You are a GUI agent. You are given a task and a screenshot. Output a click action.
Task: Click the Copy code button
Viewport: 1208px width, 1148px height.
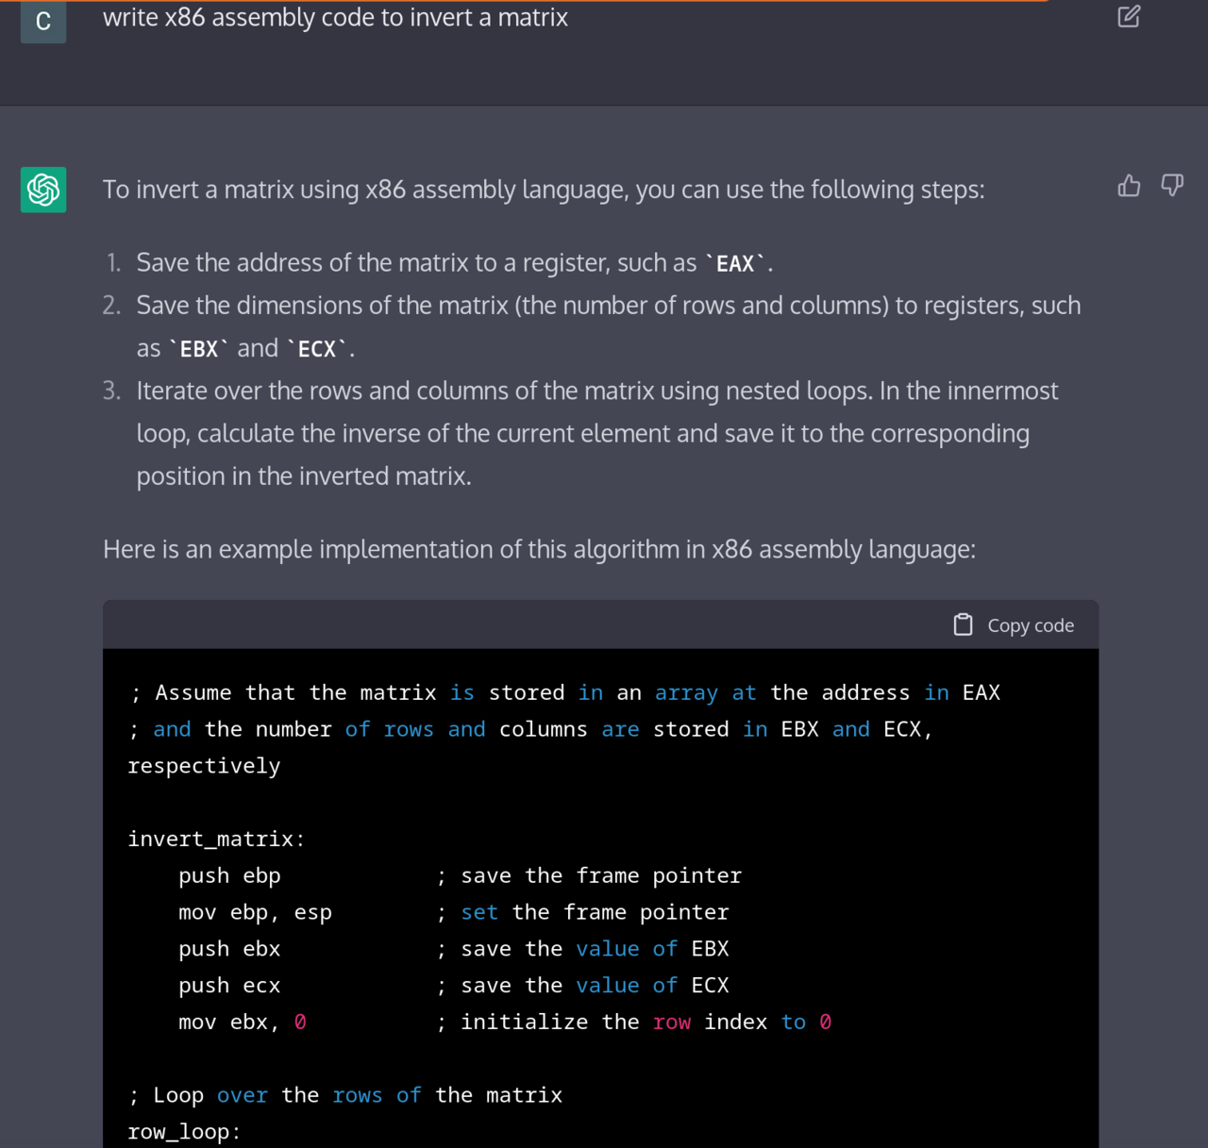[x=1014, y=624]
